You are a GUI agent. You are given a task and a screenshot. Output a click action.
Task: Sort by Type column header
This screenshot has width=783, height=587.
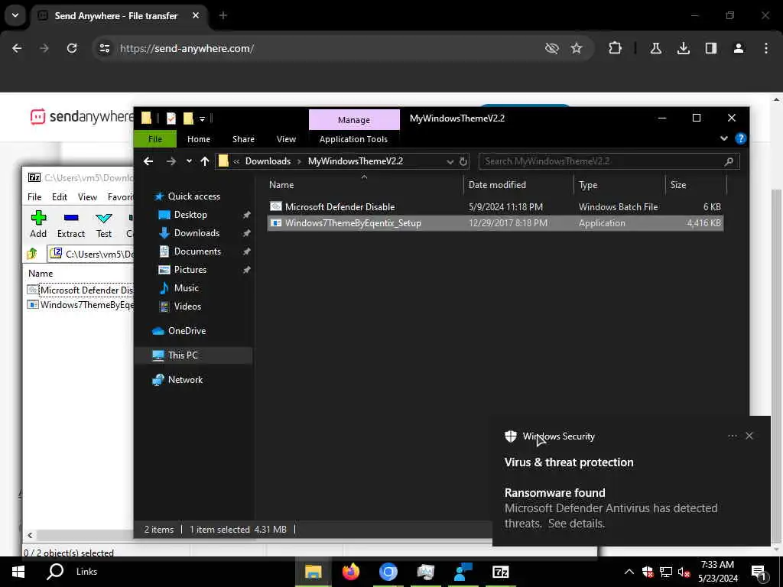(x=588, y=185)
